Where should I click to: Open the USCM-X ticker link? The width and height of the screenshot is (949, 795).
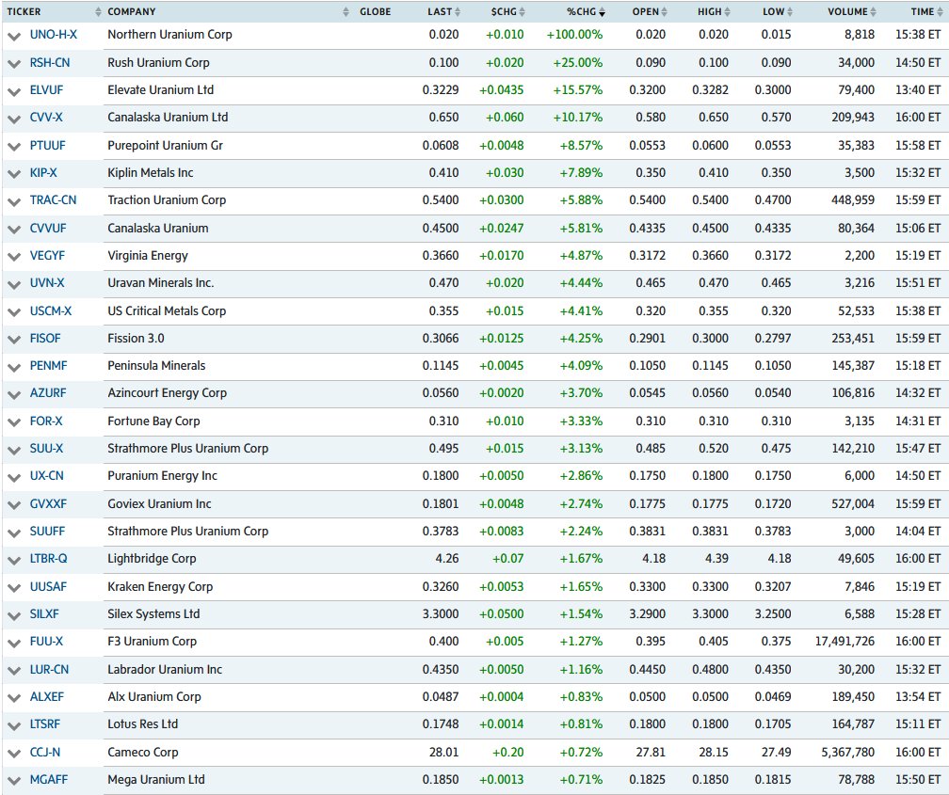(51, 311)
